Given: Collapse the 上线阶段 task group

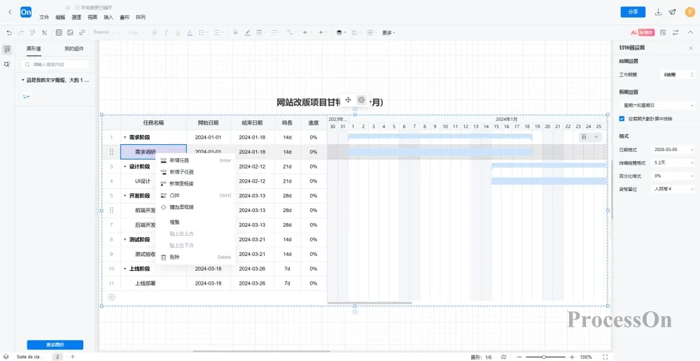Looking at the screenshot, I should [125, 269].
